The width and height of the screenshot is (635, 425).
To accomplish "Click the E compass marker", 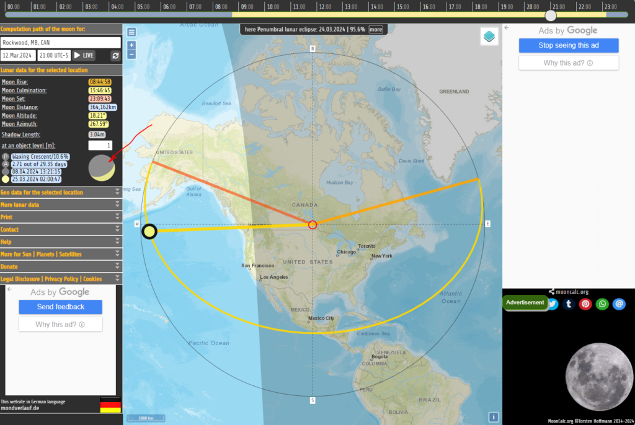I will 487,224.
